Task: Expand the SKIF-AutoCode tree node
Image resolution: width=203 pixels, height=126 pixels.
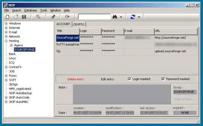Action: [x=6, y=98]
